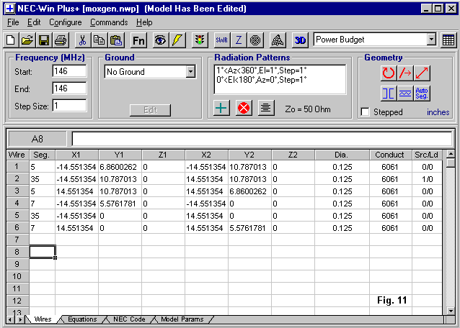Switch to the Equations tab

coord(81,319)
